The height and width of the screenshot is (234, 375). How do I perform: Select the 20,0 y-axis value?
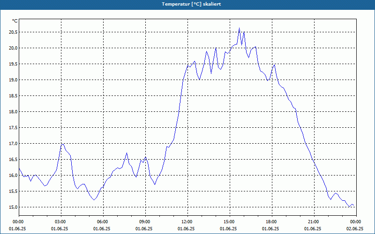point(13,48)
